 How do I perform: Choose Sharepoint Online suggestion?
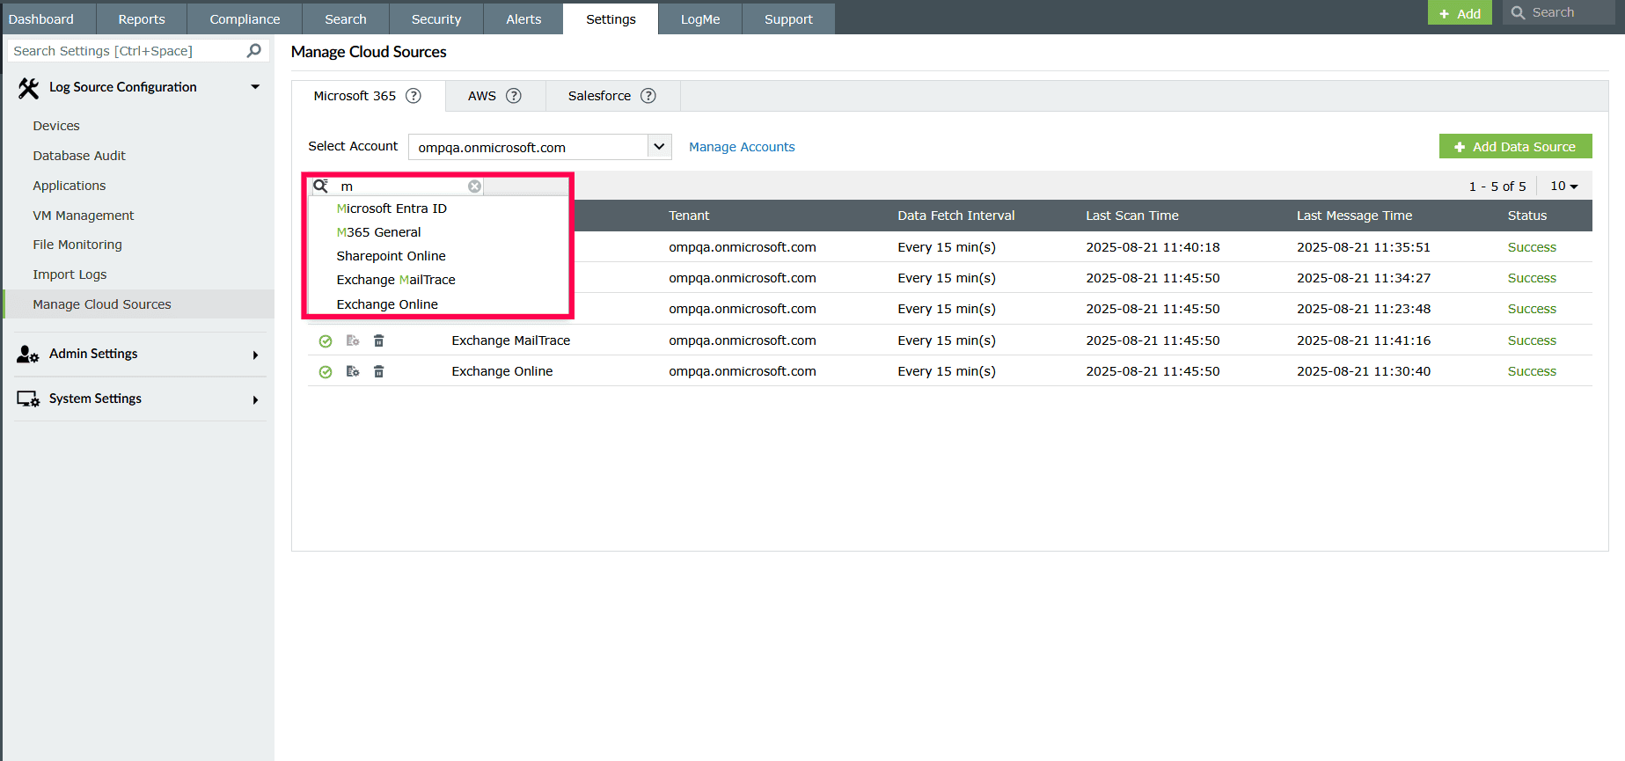tap(391, 256)
